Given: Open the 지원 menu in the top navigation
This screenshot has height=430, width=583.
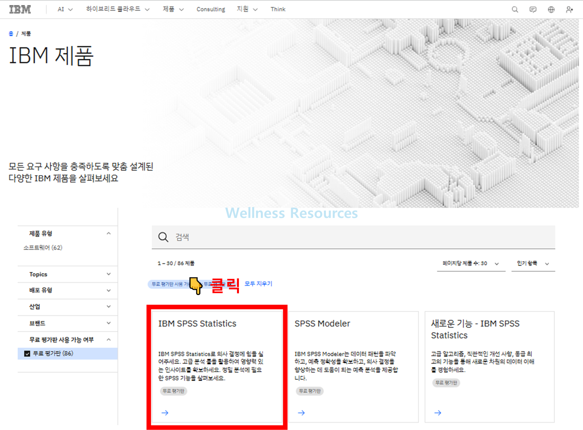Looking at the screenshot, I should [x=247, y=9].
